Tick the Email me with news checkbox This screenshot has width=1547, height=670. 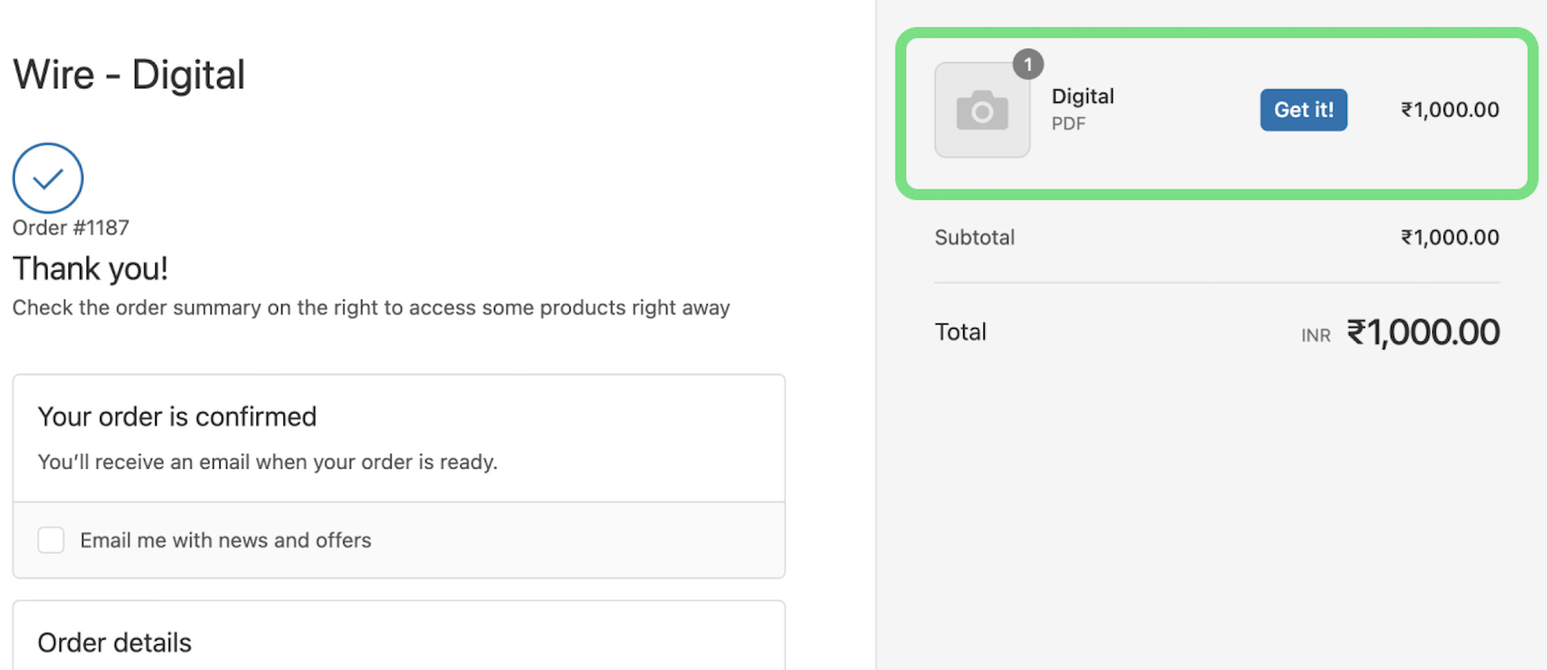[51, 540]
